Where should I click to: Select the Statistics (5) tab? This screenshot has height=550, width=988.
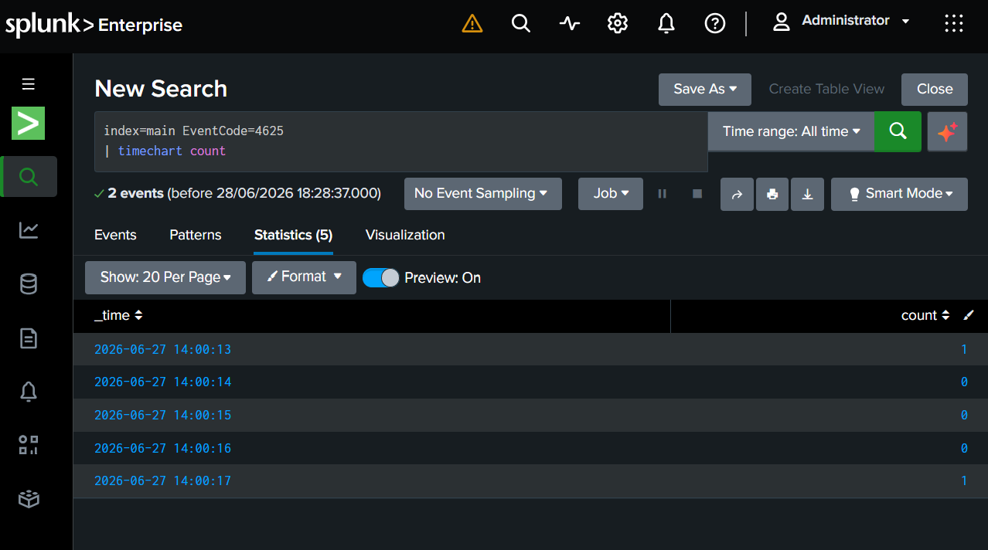(x=294, y=235)
